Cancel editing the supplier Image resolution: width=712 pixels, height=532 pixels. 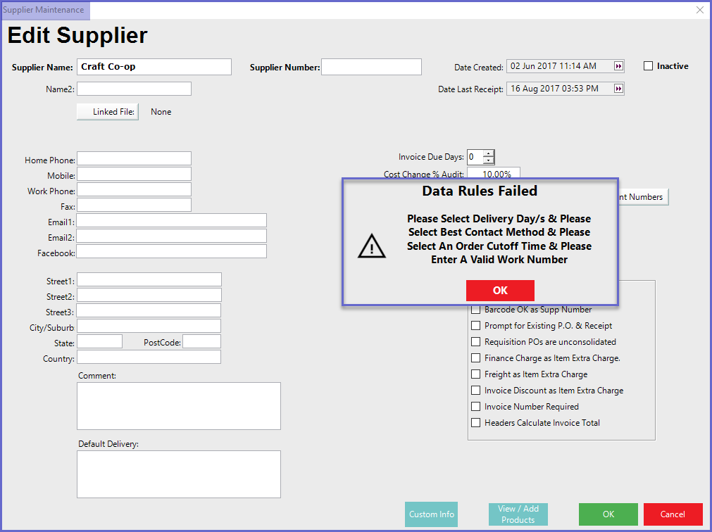[x=673, y=514]
